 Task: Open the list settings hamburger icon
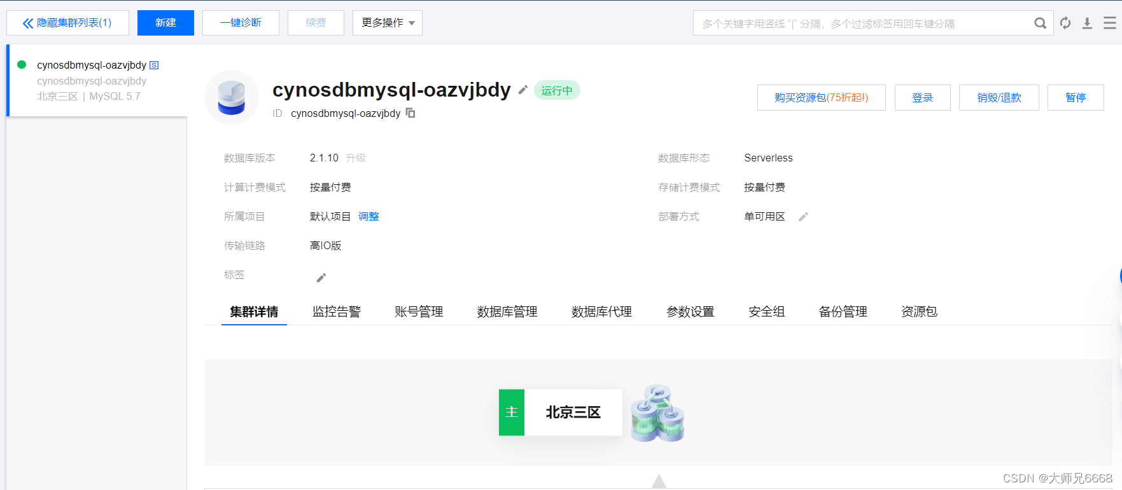tap(1110, 24)
